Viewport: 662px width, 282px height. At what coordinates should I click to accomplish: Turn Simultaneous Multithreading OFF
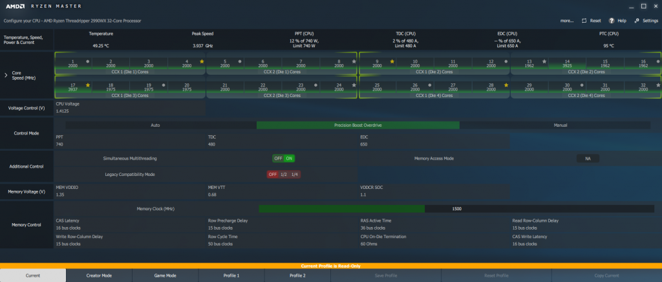[x=278, y=158]
